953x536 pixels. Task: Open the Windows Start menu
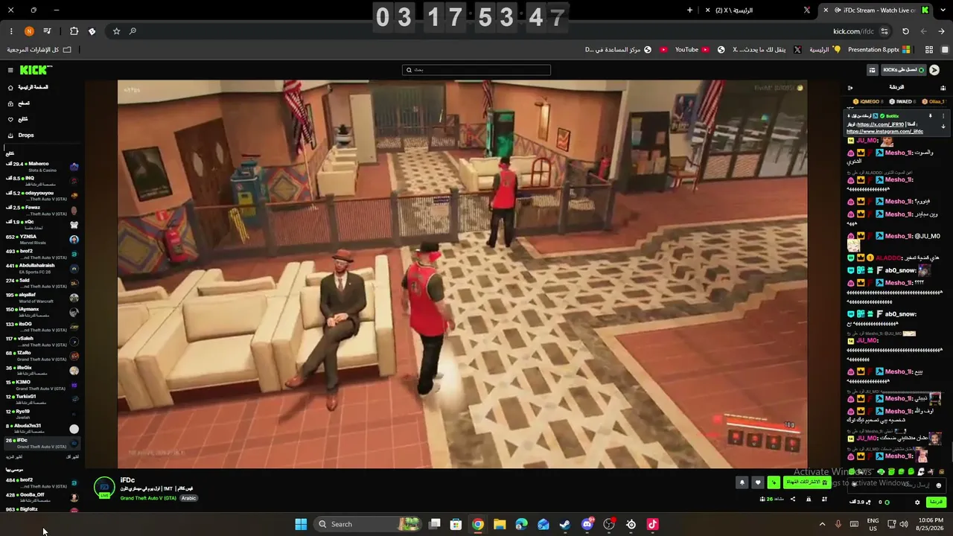point(301,524)
